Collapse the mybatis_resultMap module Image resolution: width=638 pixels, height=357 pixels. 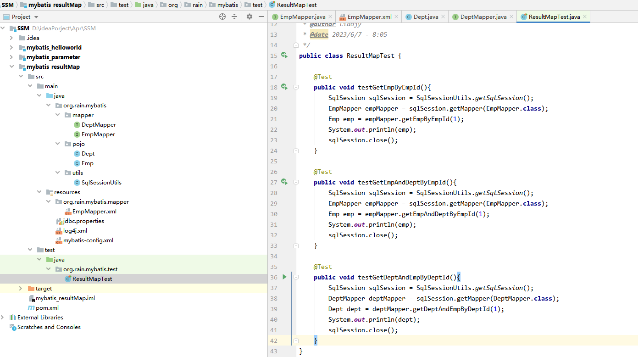(x=12, y=67)
